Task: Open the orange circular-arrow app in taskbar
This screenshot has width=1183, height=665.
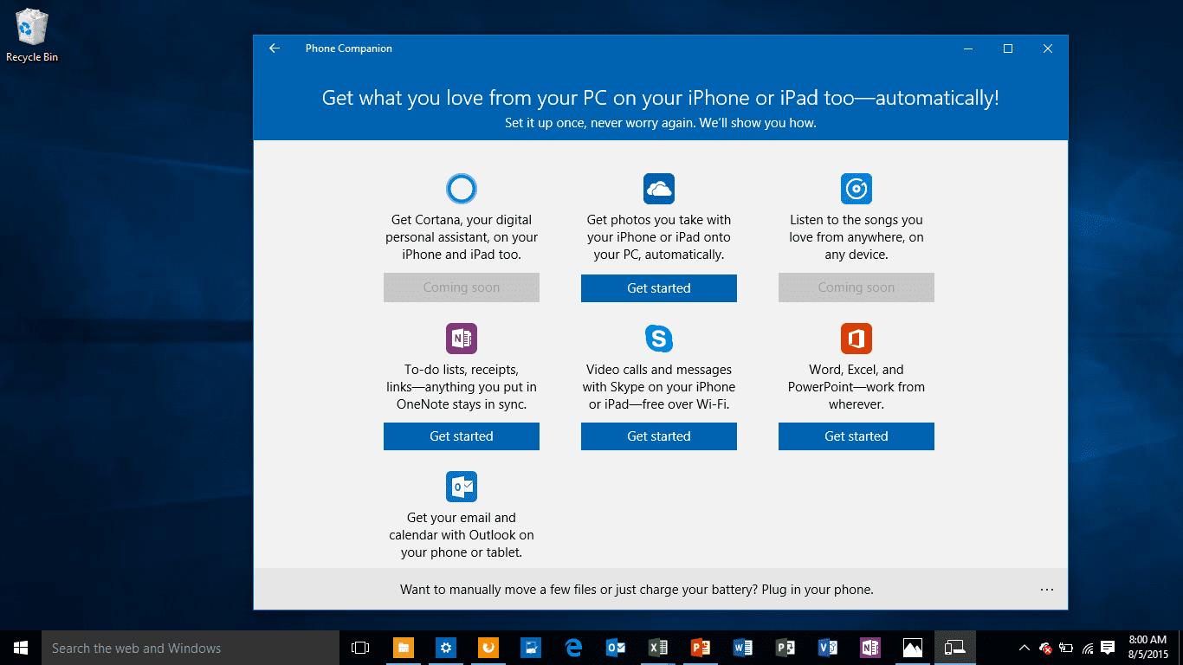Action: click(x=488, y=648)
